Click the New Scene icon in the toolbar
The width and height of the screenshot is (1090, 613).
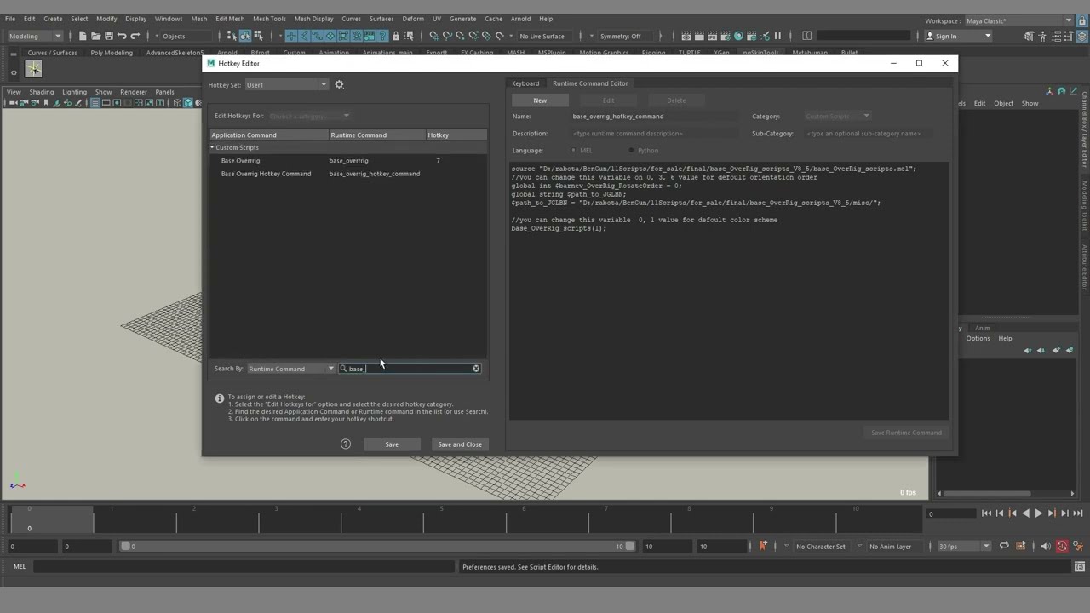(83, 36)
